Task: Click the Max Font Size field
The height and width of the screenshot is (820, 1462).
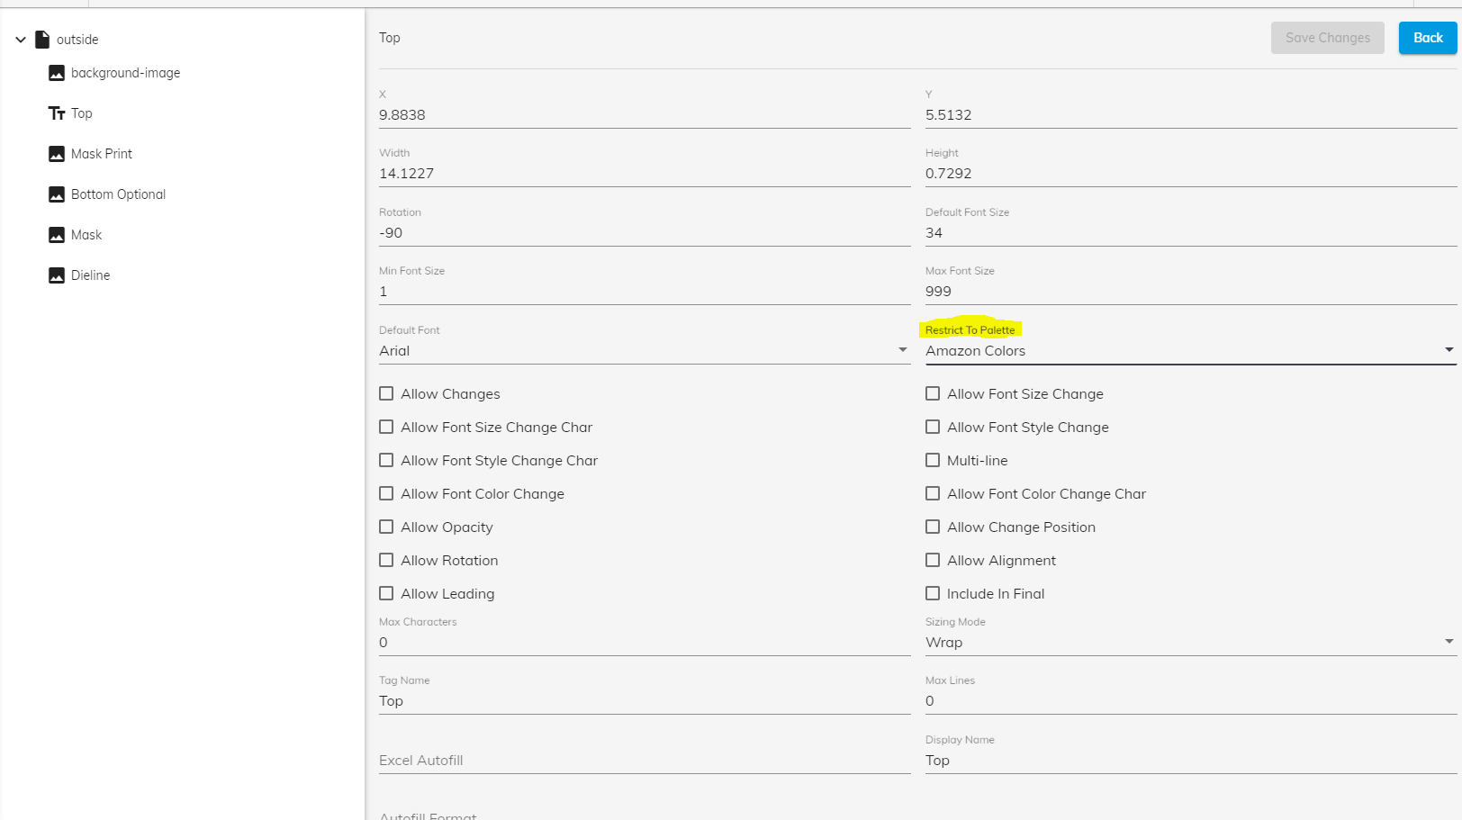Action: point(1191,292)
